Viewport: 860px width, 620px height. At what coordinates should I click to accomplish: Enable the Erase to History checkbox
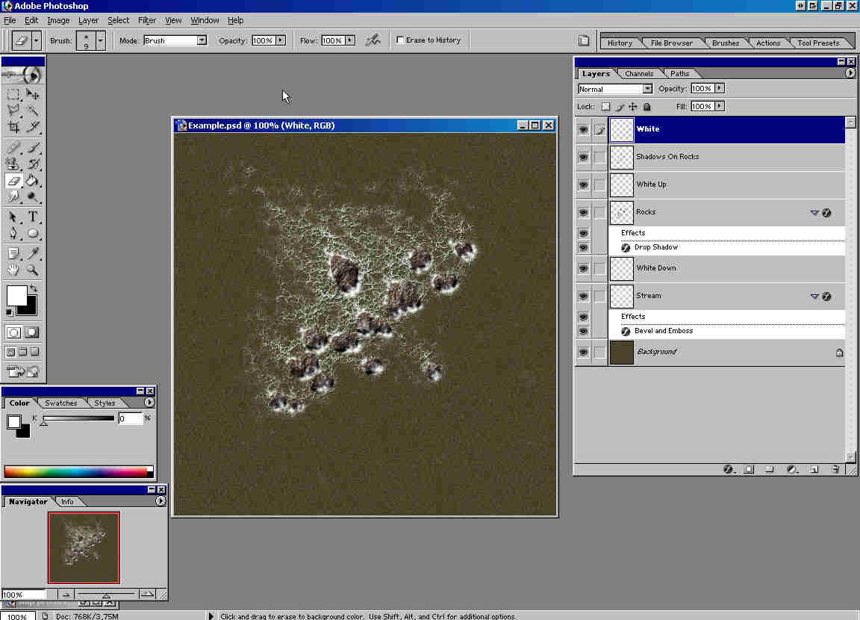(401, 40)
